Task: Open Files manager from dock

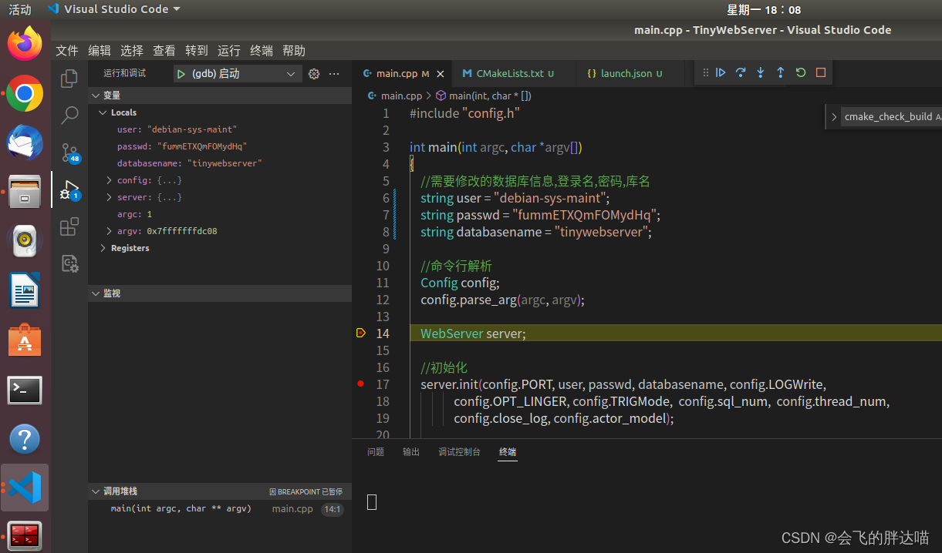Action: tap(25, 192)
